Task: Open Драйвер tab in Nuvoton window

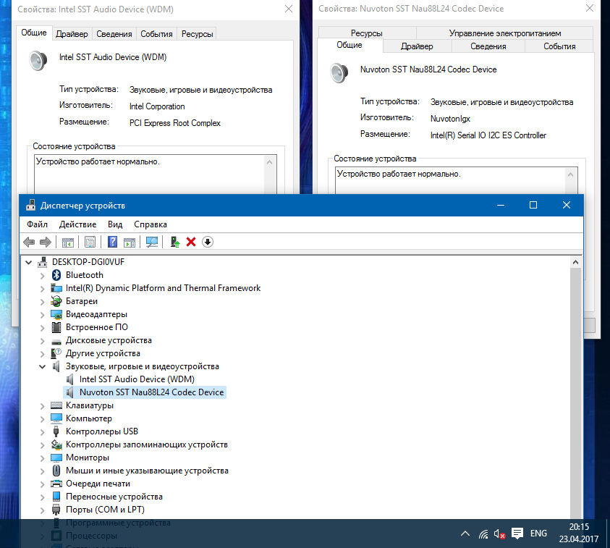Action: click(x=417, y=46)
